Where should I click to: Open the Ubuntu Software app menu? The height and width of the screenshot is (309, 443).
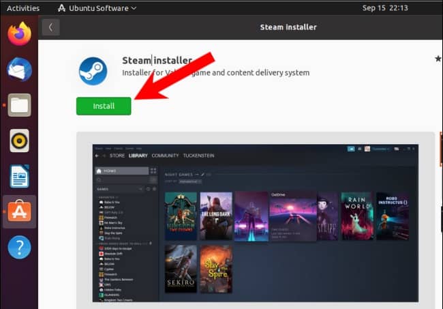point(97,8)
